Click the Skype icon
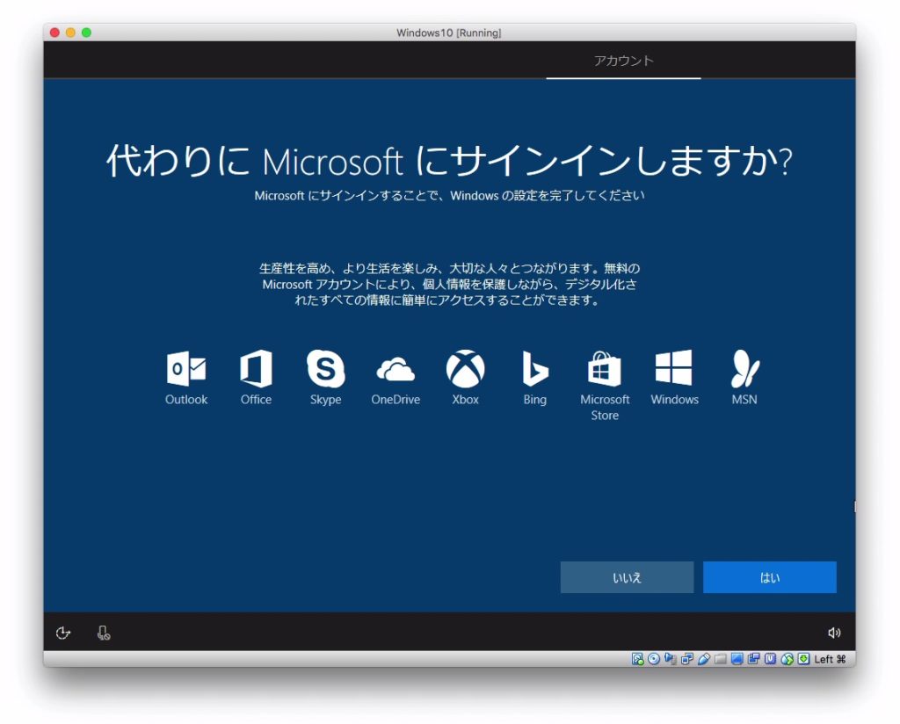 (x=325, y=368)
